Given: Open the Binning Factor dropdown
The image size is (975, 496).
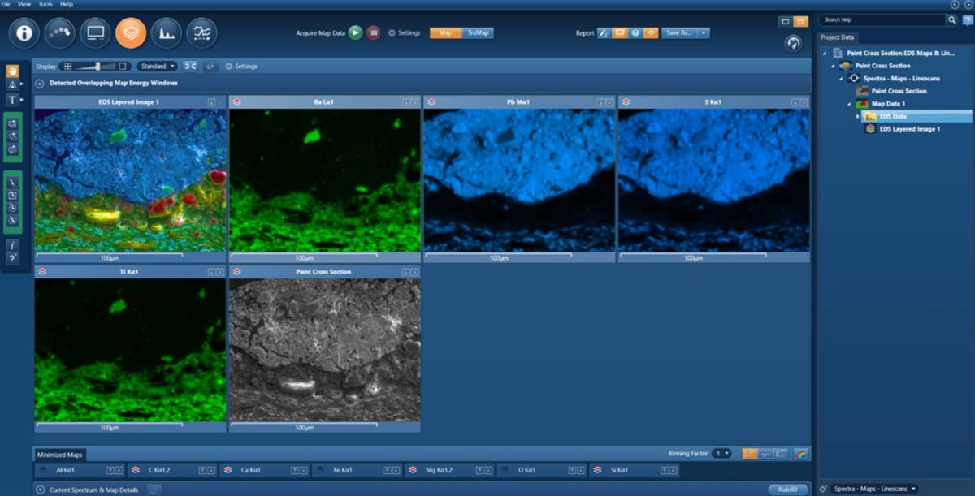Looking at the screenshot, I should tap(721, 453).
